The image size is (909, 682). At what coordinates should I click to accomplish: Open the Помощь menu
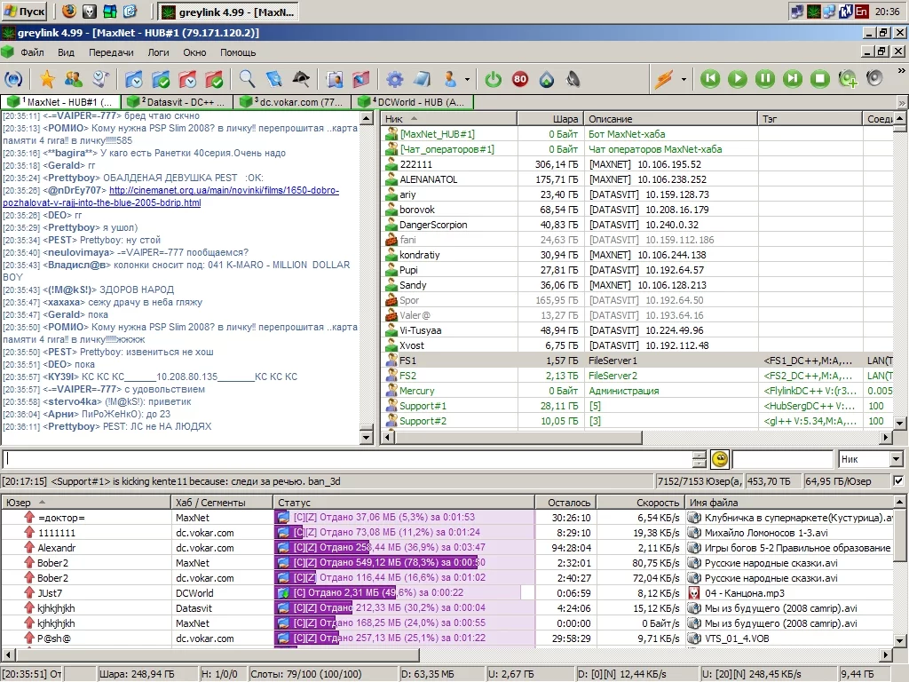[238, 52]
